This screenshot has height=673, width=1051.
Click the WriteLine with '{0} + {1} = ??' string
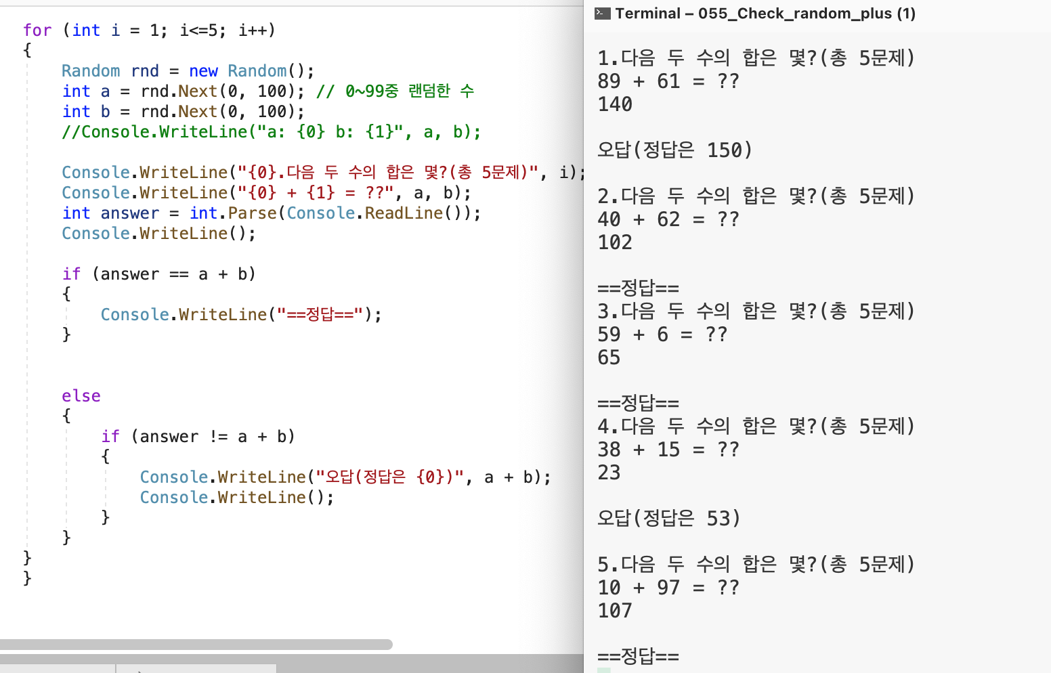267,193
